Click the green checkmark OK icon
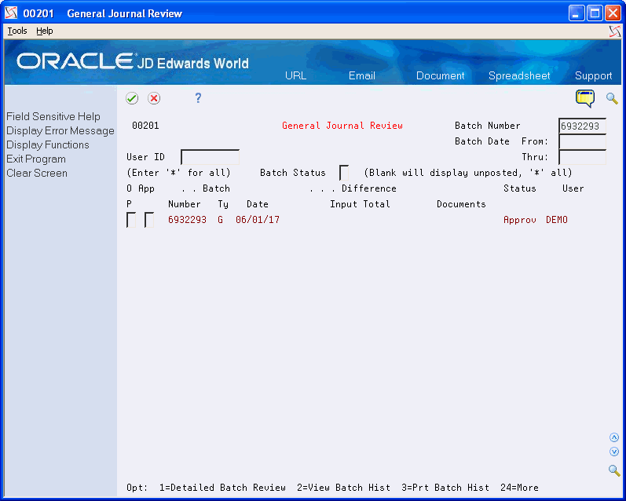The height and width of the screenshot is (501, 626). [x=132, y=98]
